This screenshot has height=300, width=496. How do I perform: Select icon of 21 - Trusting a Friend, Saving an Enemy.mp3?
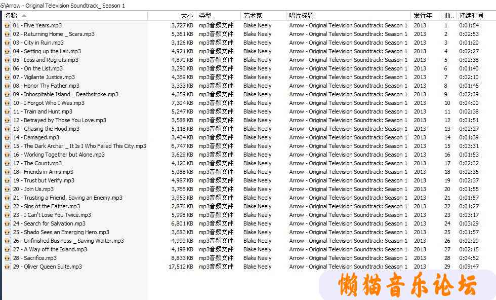click(x=7, y=198)
